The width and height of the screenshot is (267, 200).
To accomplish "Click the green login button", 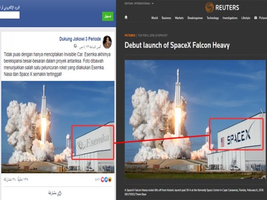I will (108, 16).
